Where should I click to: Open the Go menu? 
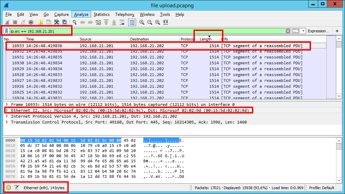click(x=46, y=14)
